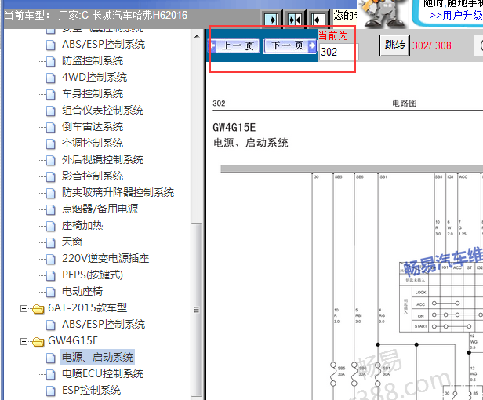Click document icon beside 4WD控制系统

point(51,78)
